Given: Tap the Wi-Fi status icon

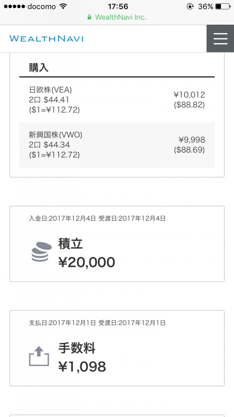Looking at the screenshot, I should 63,6.
